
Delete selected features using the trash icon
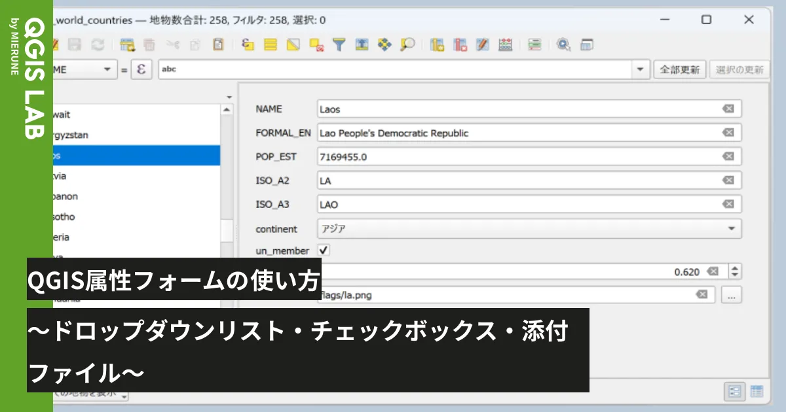[149, 44]
